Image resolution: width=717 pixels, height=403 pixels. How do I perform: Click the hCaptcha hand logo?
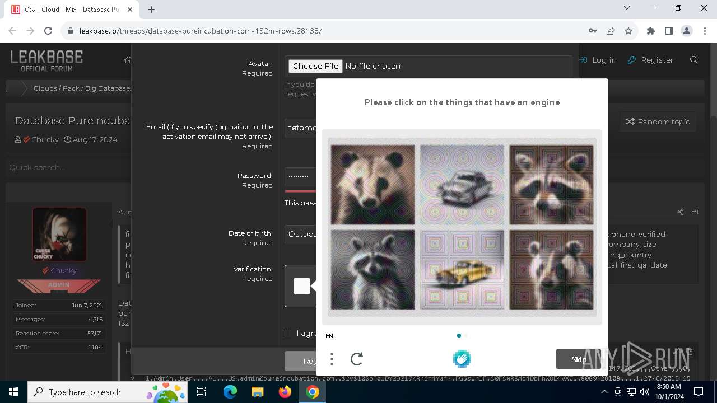coord(462,359)
